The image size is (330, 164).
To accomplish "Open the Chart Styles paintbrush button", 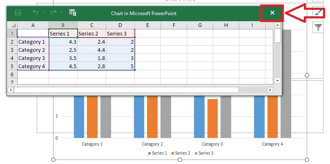I will [318, 13].
